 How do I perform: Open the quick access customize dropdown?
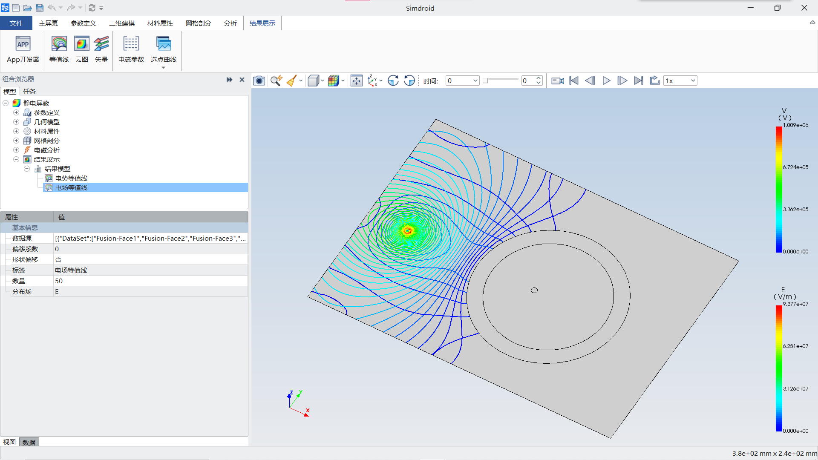pyautogui.click(x=101, y=8)
